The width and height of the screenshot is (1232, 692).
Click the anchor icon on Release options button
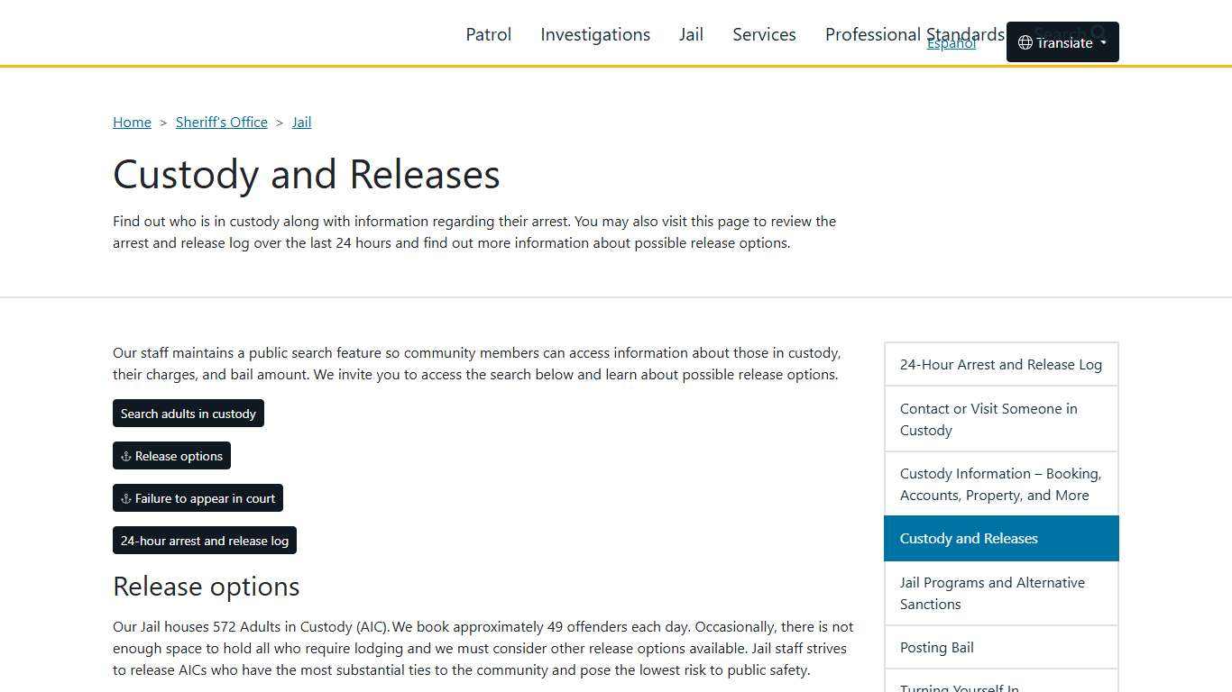pos(124,456)
